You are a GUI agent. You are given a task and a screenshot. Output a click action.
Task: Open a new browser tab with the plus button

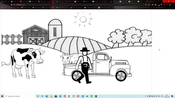(157, 2)
